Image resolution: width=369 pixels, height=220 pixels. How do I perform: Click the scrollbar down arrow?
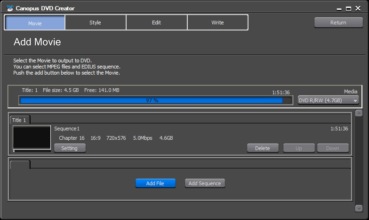point(359,208)
